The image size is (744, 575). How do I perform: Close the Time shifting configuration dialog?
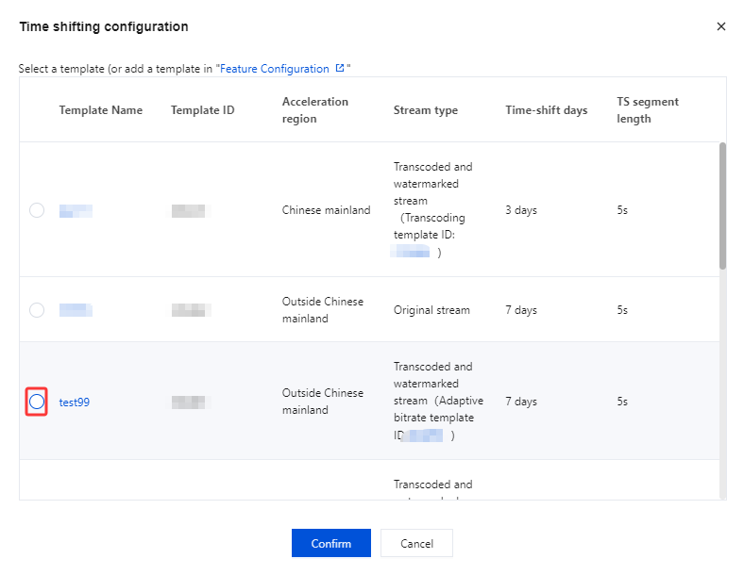721,26
